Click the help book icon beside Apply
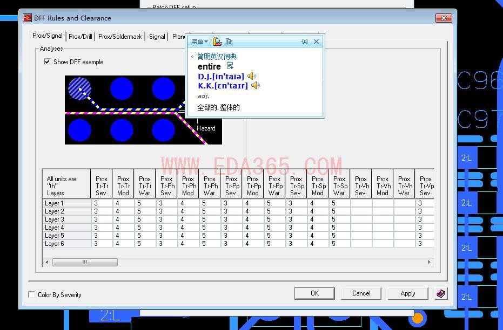Screen dimensions: 503x330 [x=441, y=293]
